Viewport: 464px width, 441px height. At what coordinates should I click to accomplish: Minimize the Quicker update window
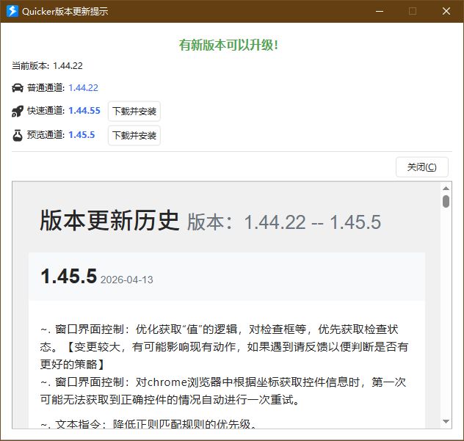pos(380,11)
